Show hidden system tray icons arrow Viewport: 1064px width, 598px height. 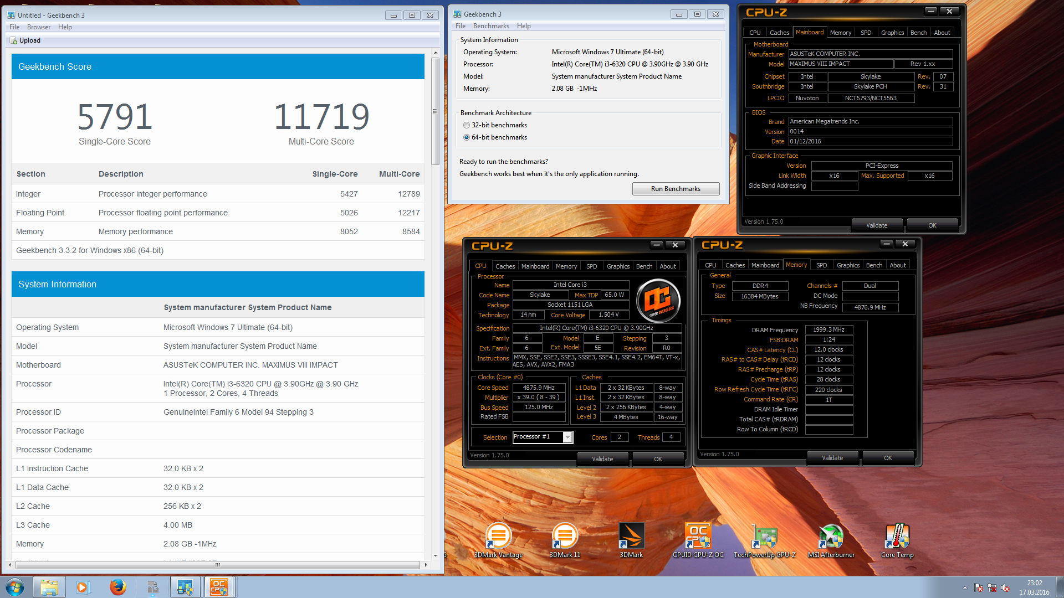click(965, 587)
